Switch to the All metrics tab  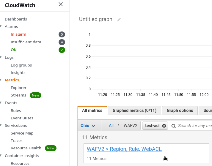pos(92,110)
